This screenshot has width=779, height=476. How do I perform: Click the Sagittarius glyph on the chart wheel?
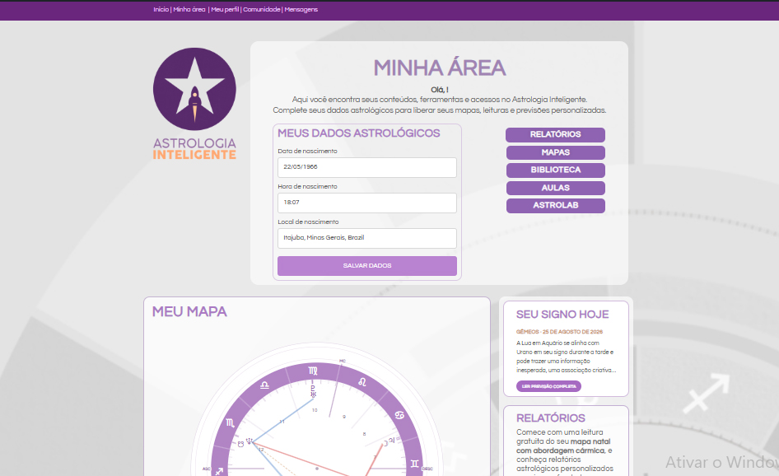click(x=219, y=471)
